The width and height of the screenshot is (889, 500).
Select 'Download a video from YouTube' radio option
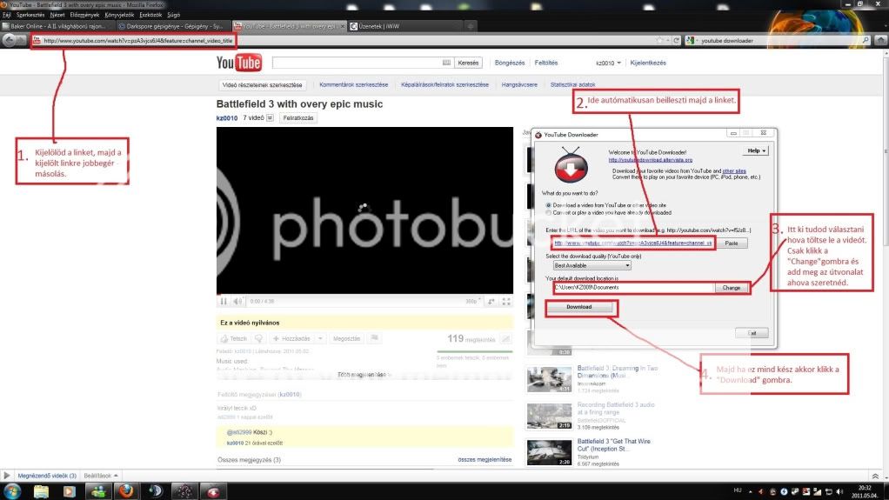pyautogui.click(x=546, y=205)
